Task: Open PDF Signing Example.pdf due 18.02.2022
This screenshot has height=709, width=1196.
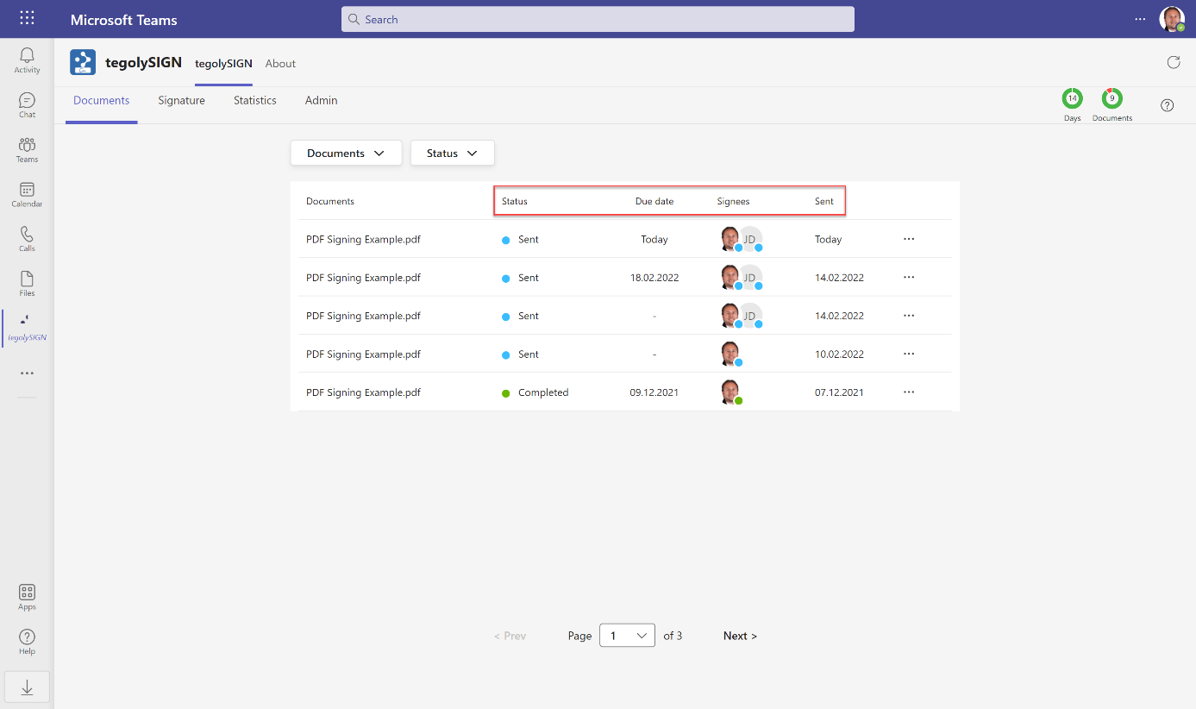Action: [363, 278]
